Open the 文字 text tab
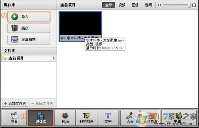This screenshot has width=199, height=128. (108, 118)
